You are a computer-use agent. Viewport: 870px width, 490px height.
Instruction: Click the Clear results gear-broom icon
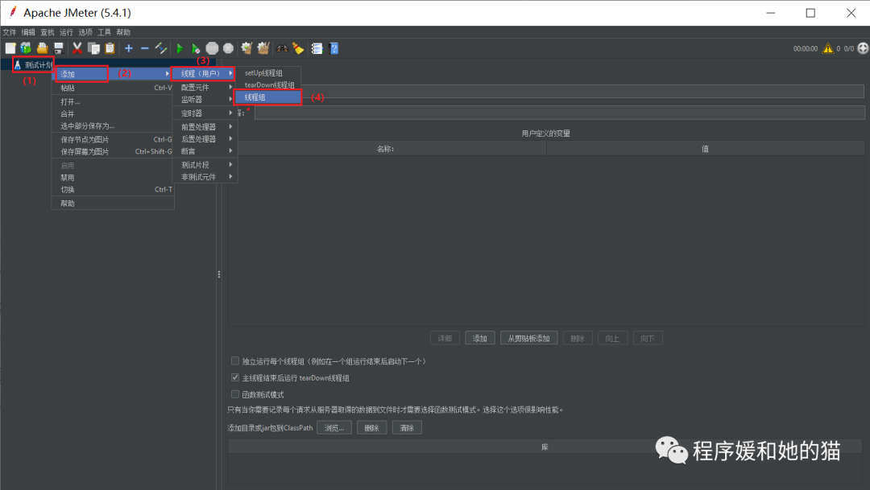246,48
